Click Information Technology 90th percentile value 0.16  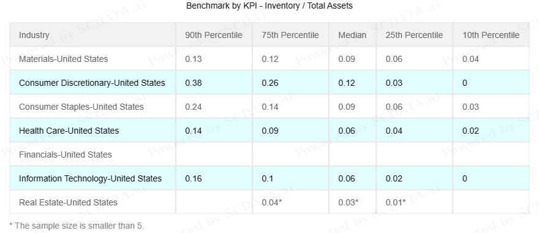point(194,178)
